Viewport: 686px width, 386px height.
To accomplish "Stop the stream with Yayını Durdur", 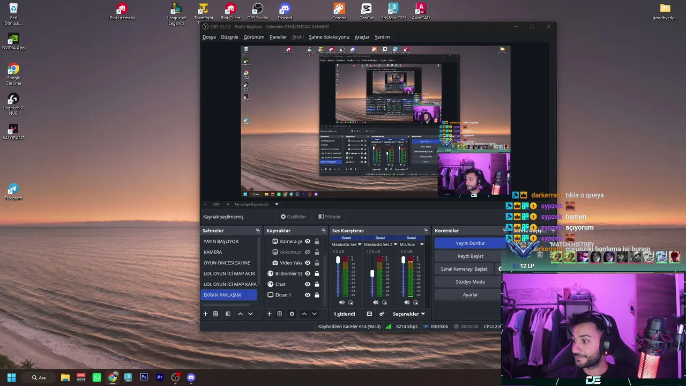I will coord(470,243).
